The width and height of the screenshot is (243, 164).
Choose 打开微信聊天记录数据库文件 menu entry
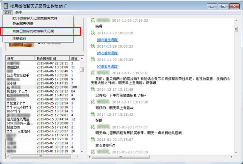click(35, 18)
